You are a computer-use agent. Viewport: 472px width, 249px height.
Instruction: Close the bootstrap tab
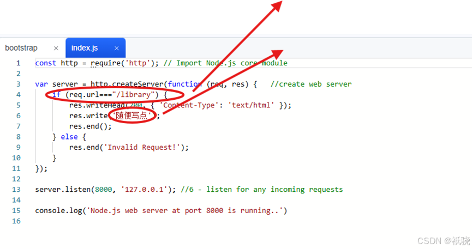(x=56, y=48)
